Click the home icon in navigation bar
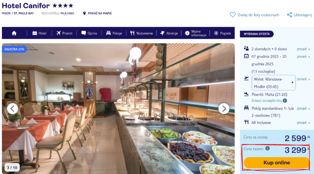Viewport: 314px width, 174px height. click(14, 33)
